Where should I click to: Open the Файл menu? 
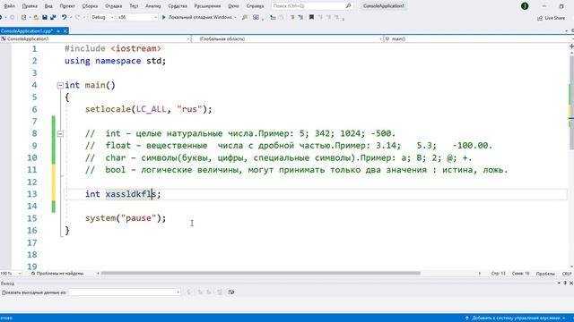pos(10,6)
